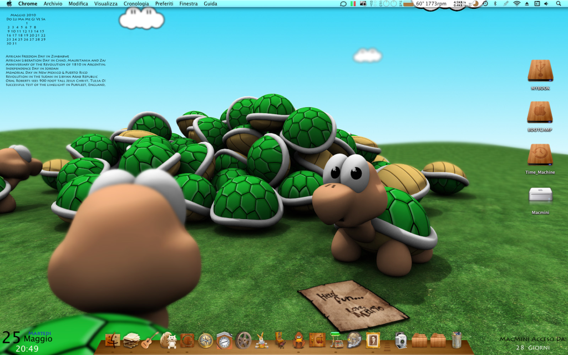Click the squirrel and cat Dock icon
Viewport: 568px width, 355px height.
[169, 340]
